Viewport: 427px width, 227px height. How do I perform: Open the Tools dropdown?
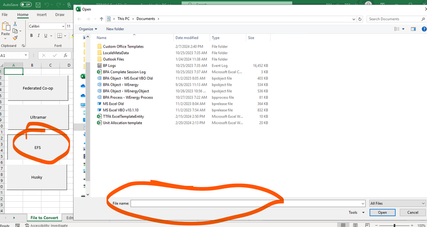[x=356, y=212]
